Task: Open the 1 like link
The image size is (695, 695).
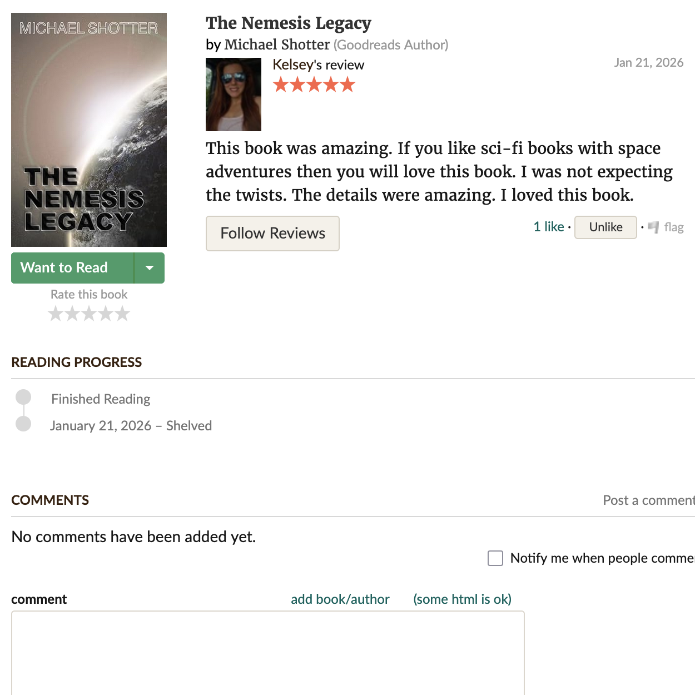Action: point(549,227)
